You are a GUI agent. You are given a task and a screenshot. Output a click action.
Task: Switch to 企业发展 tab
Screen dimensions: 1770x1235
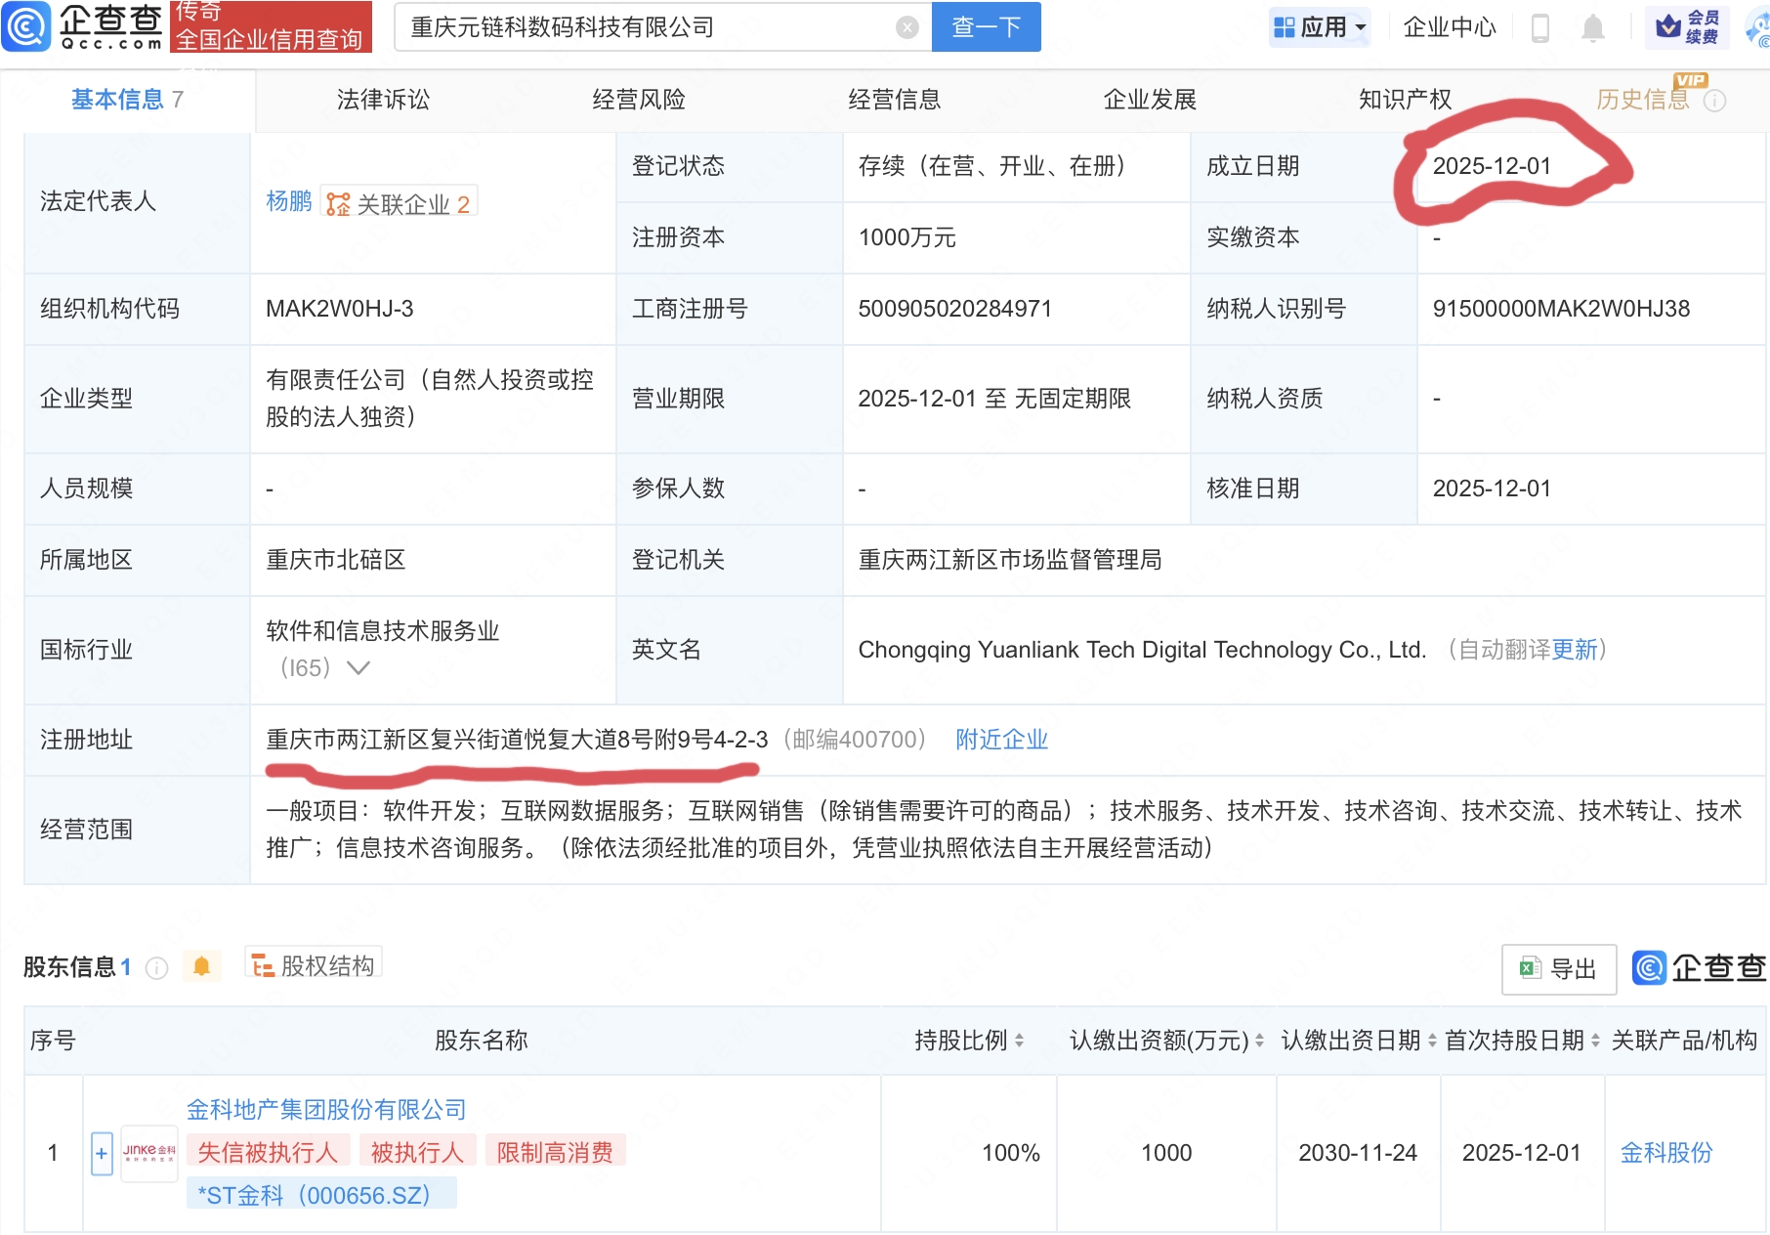point(1150,100)
